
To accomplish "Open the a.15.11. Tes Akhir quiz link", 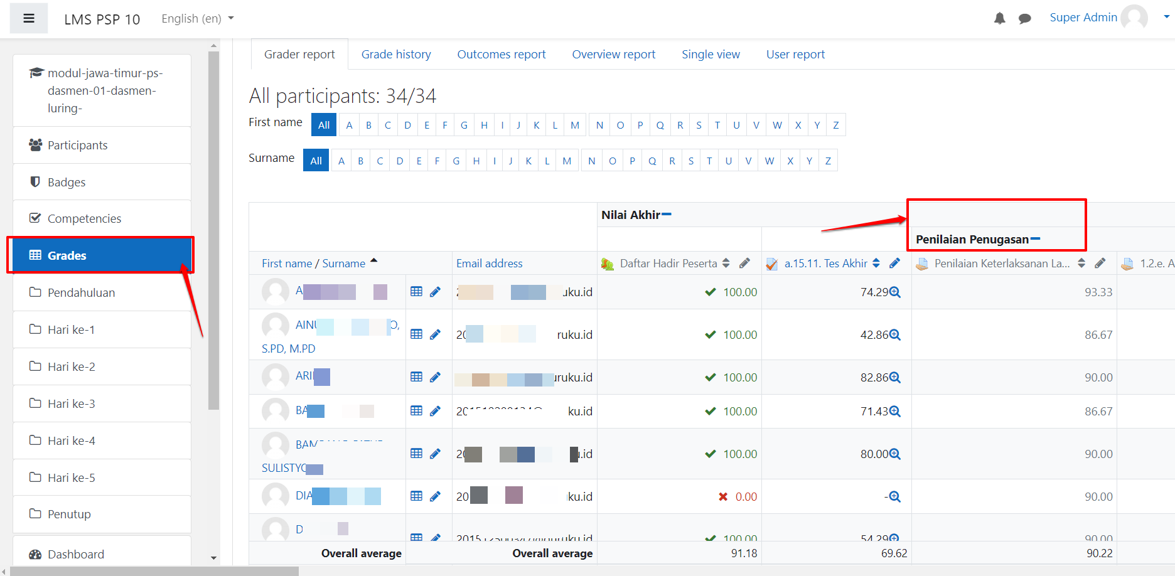I will [826, 264].
